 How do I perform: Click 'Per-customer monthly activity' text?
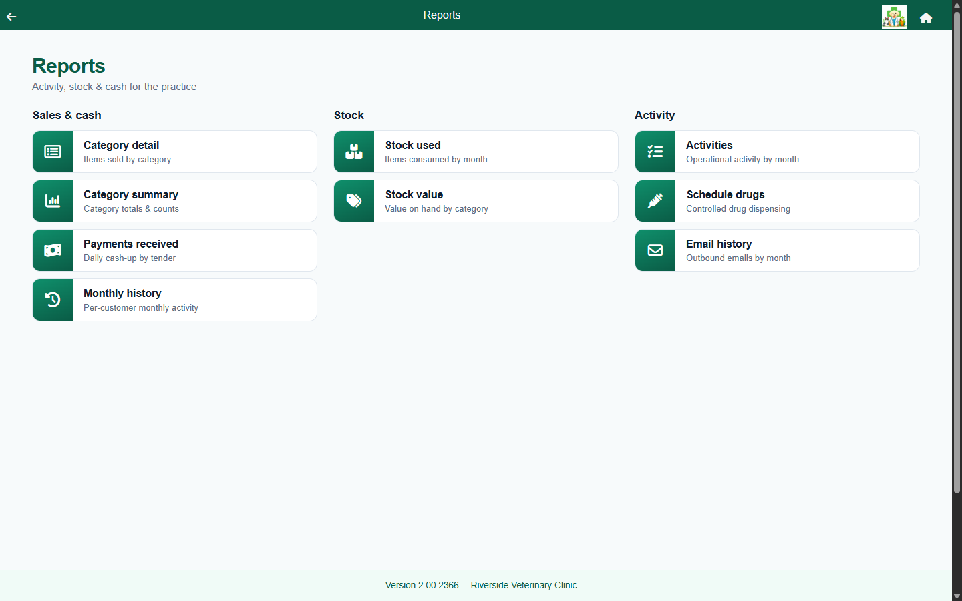[141, 308]
